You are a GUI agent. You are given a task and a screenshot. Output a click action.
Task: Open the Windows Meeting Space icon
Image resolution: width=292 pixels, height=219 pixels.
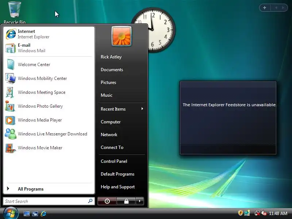(x=10, y=92)
